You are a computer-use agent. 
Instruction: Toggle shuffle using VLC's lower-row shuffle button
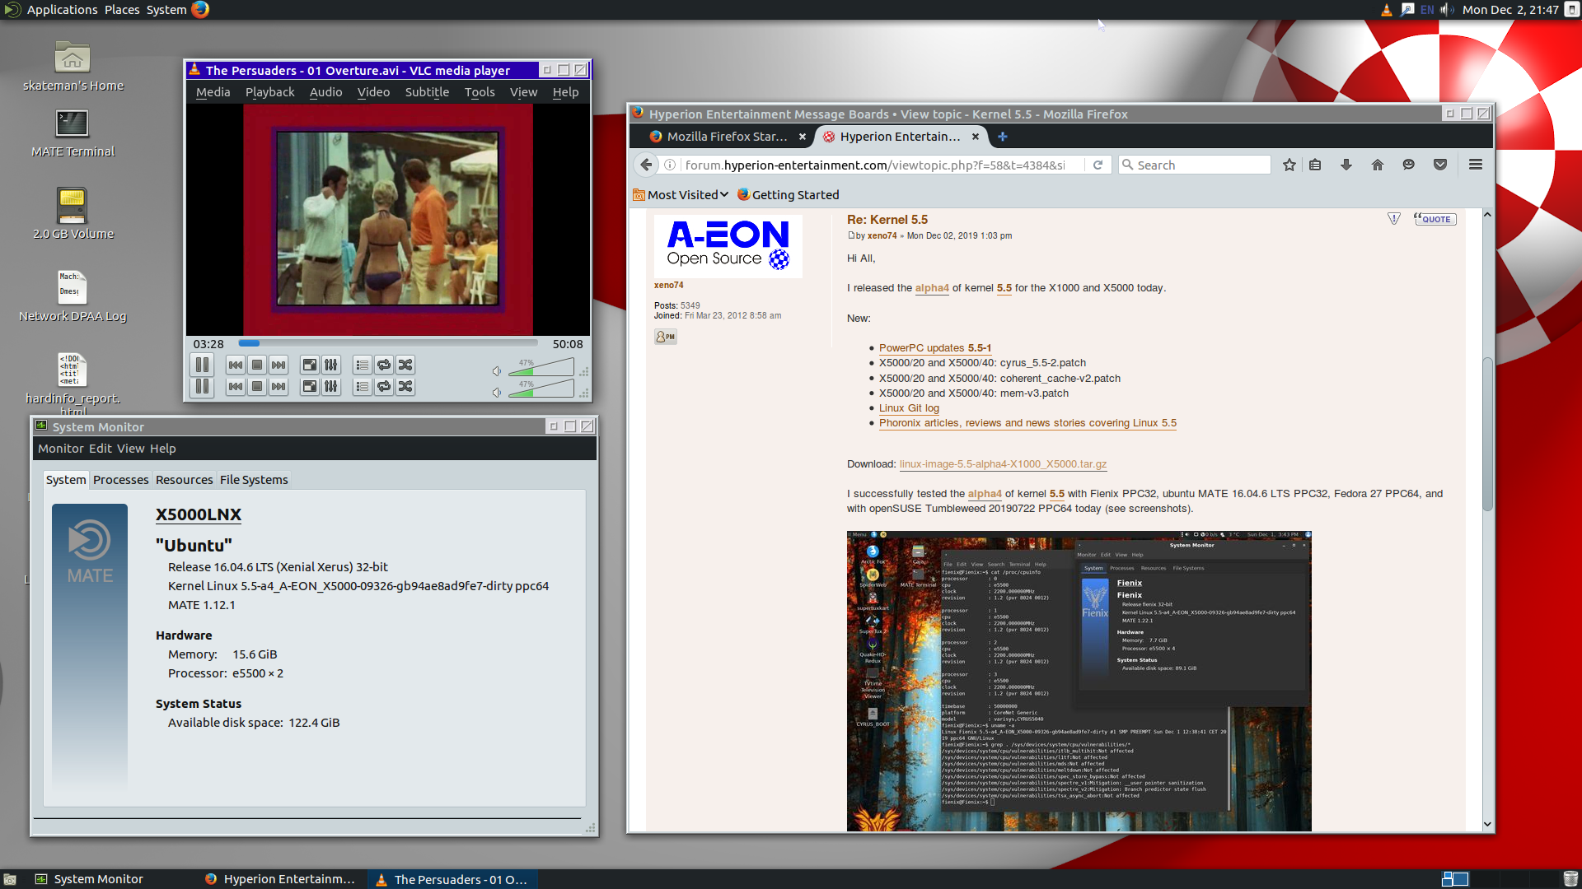(405, 386)
